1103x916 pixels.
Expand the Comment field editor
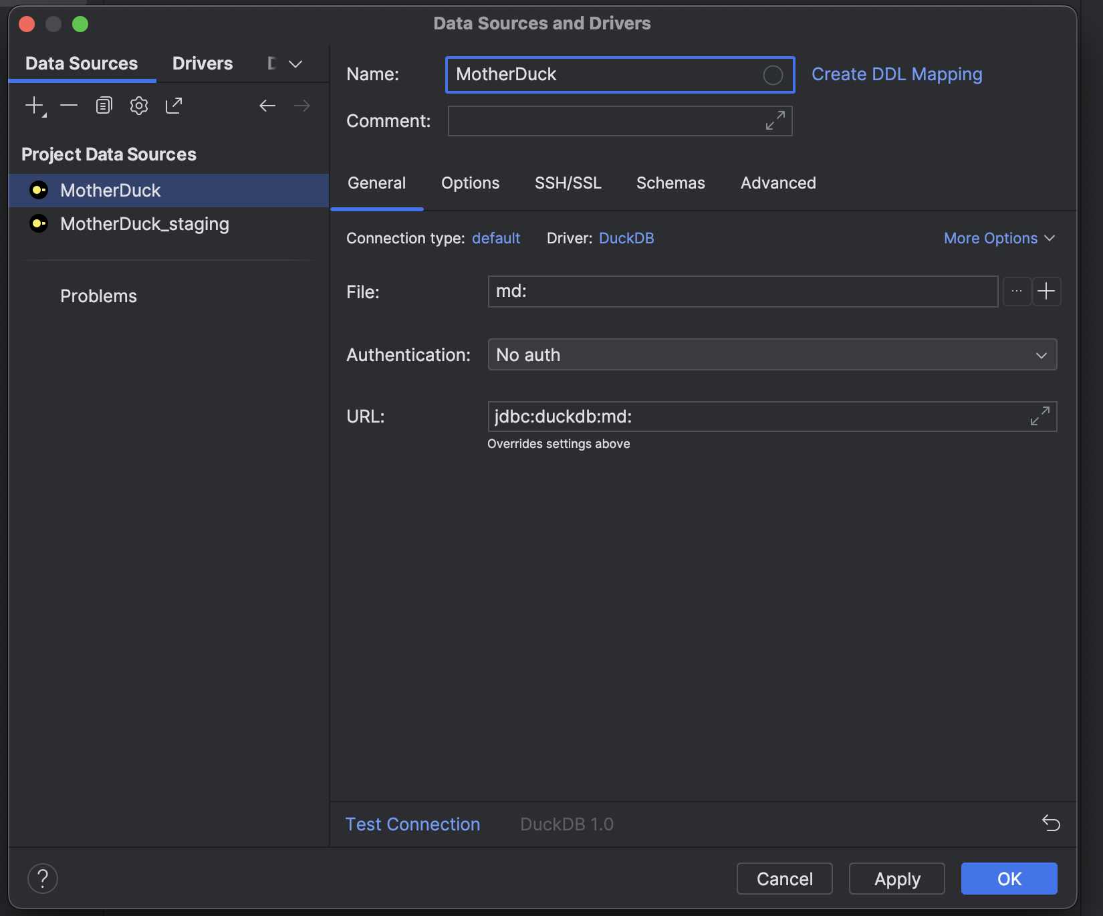(x=775, y=121)
